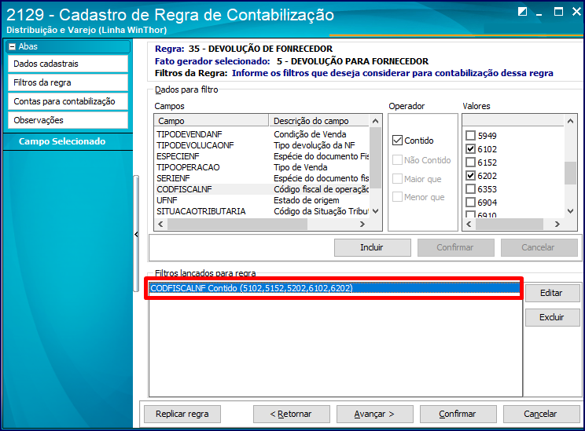Click the Incluir button
This screenshot has width=585, height=431.
(373, 247)
